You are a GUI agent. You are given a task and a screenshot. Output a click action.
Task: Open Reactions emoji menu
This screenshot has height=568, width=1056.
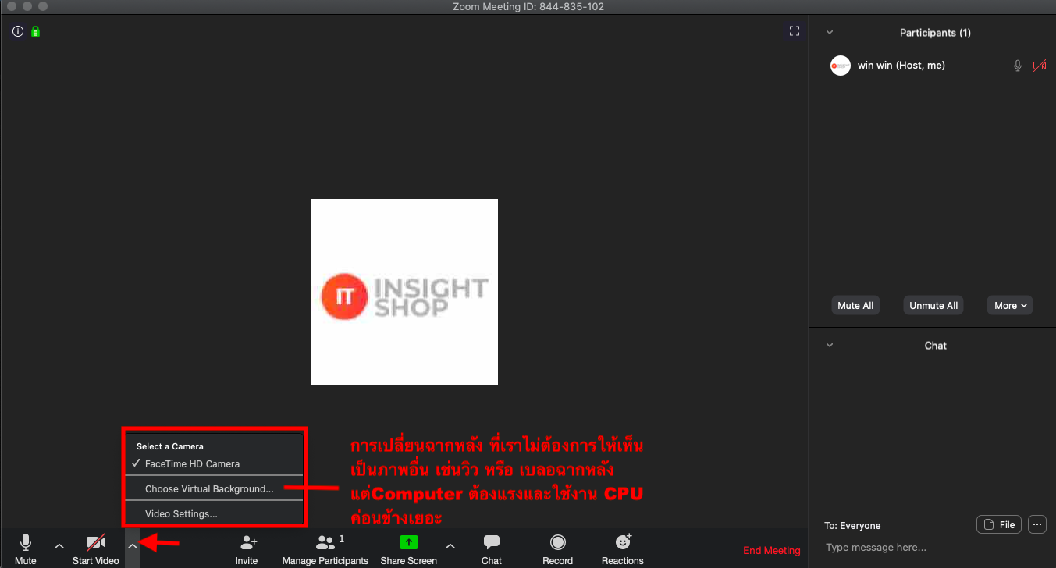click(x=623, y=549)
